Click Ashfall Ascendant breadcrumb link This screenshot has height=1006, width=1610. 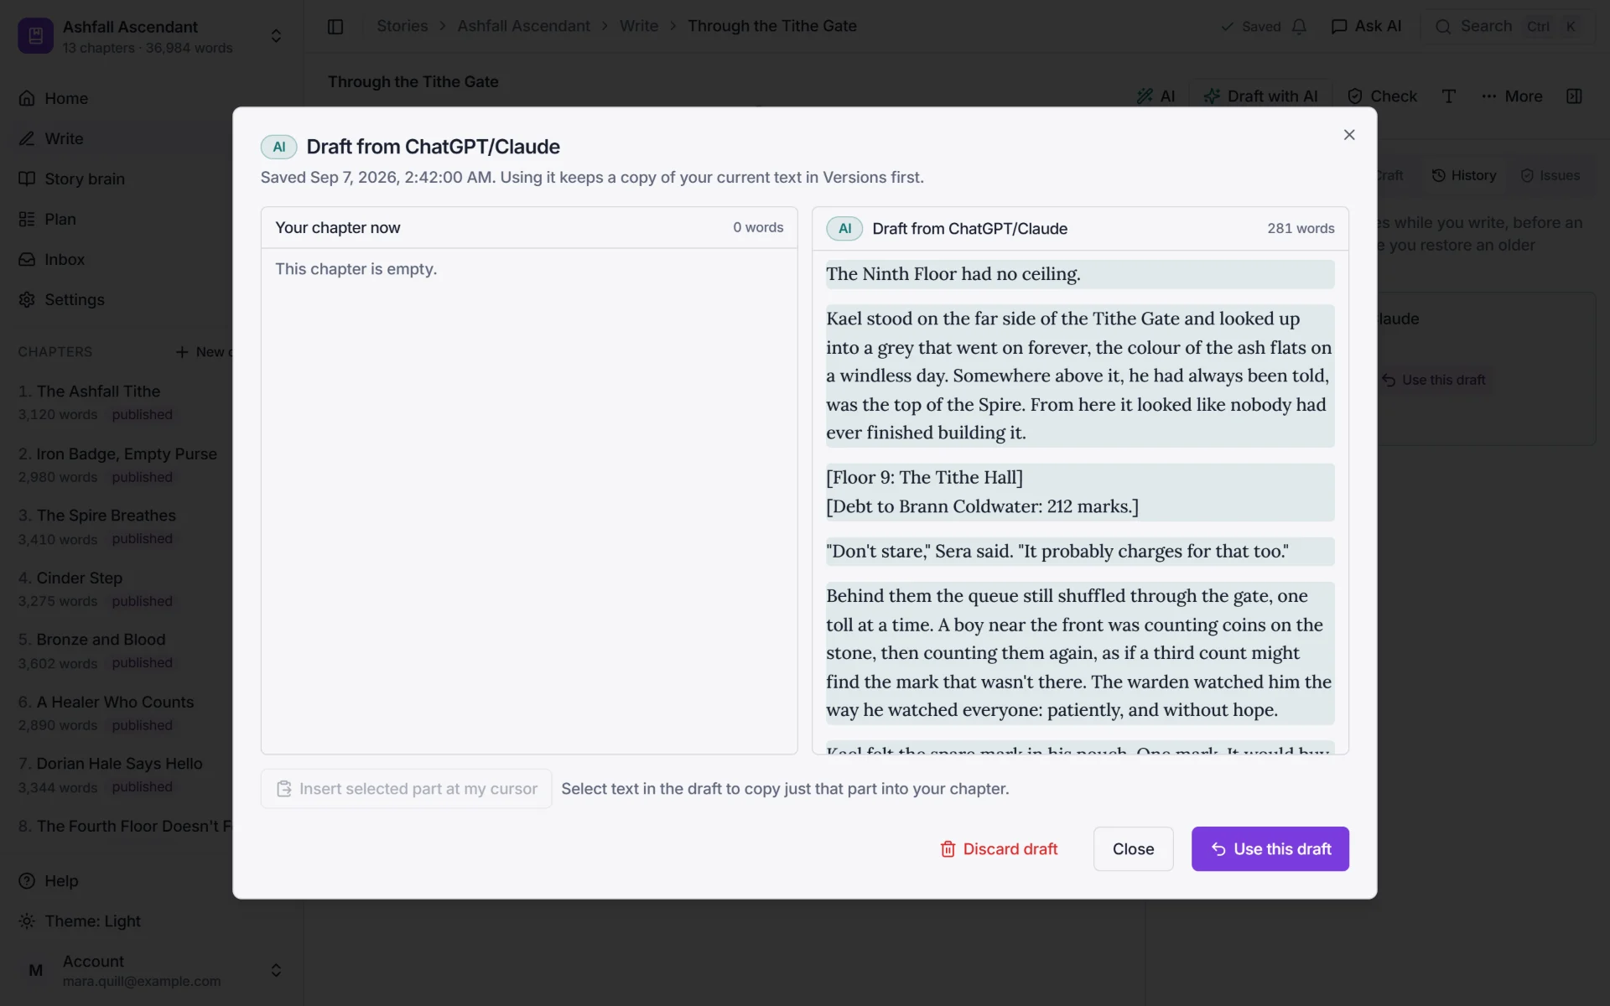point(523,26)
